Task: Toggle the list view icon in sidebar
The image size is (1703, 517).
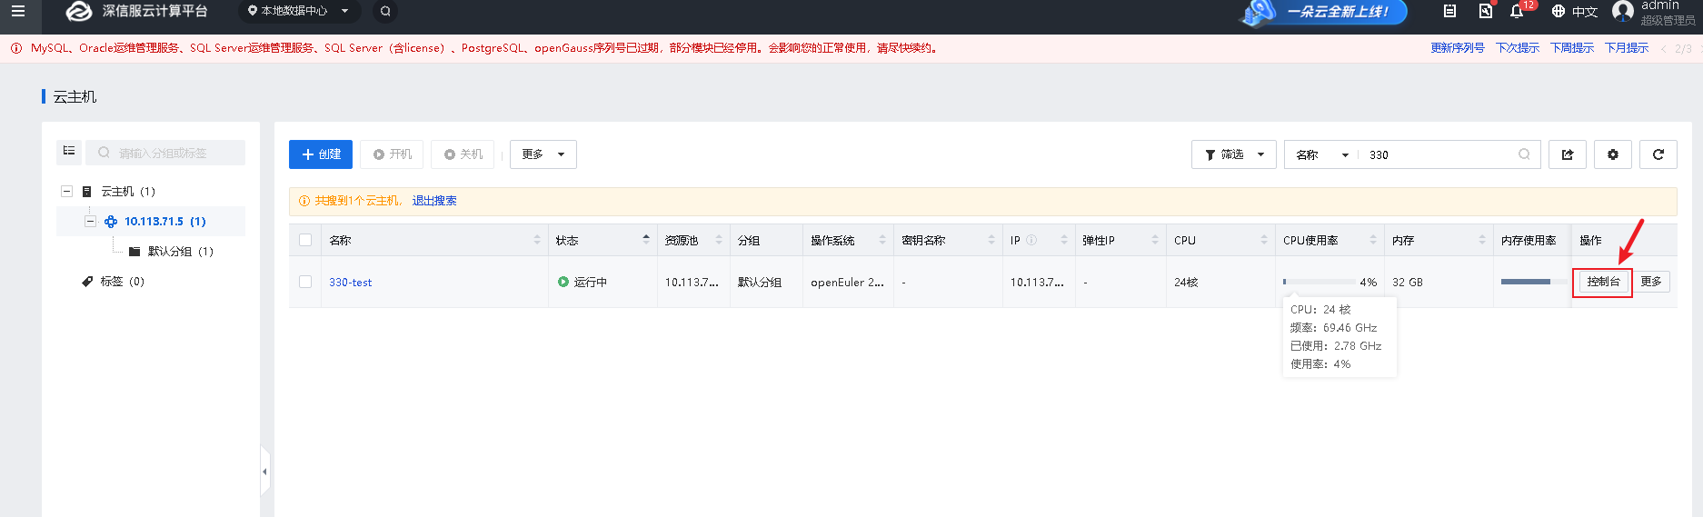Action: coord(69,152)
